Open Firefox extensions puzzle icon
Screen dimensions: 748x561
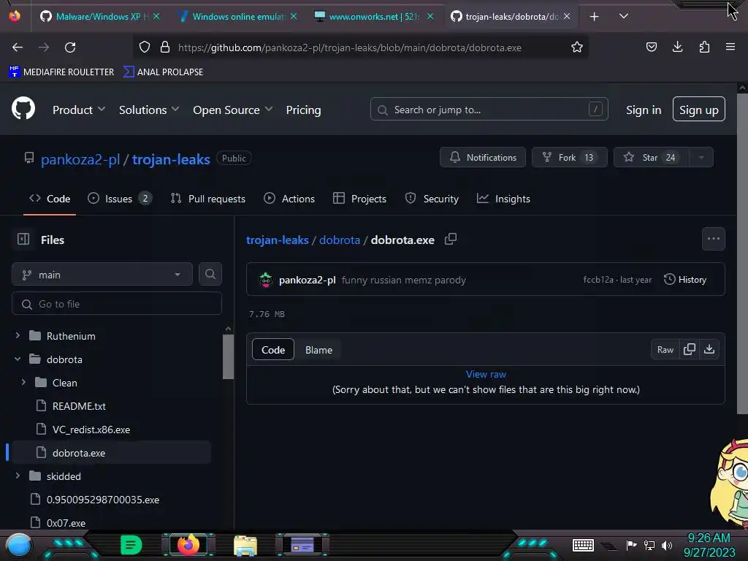pyautogui.click(x=704, y=47)
